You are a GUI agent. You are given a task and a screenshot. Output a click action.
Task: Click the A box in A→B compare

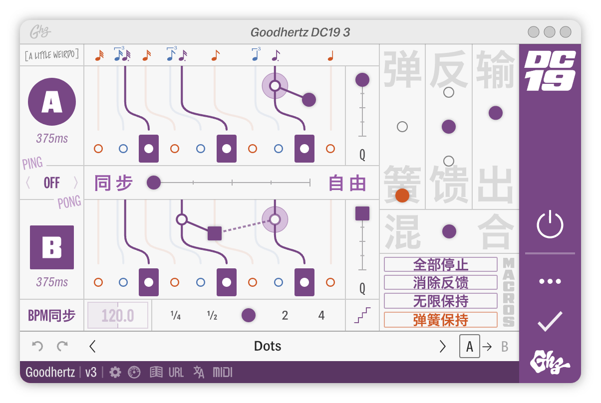[x=469, y=346]
